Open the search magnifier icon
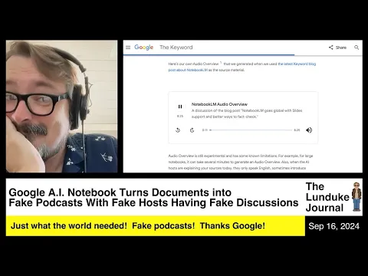This screenshot has height=276, width=368. tap(356, 48)
